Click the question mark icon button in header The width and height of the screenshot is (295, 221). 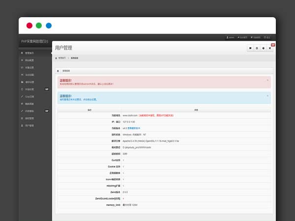coord(263,48)
